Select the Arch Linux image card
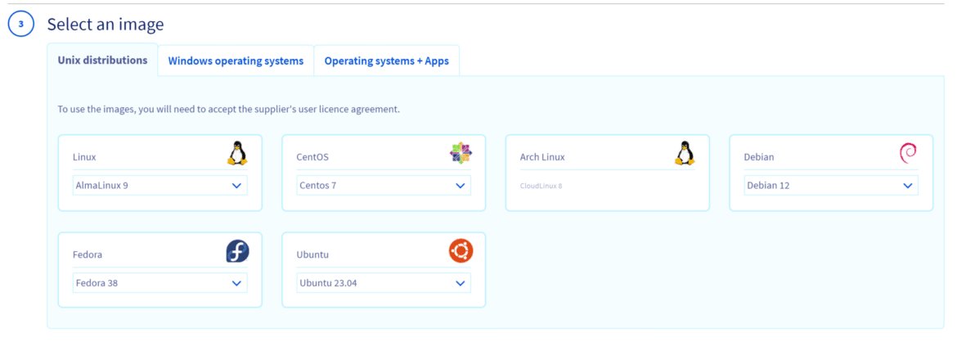Viewport: 957px width, 342px height. tap(607, 173)
